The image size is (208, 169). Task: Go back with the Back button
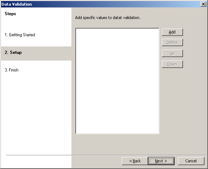[x=135, y=161]
